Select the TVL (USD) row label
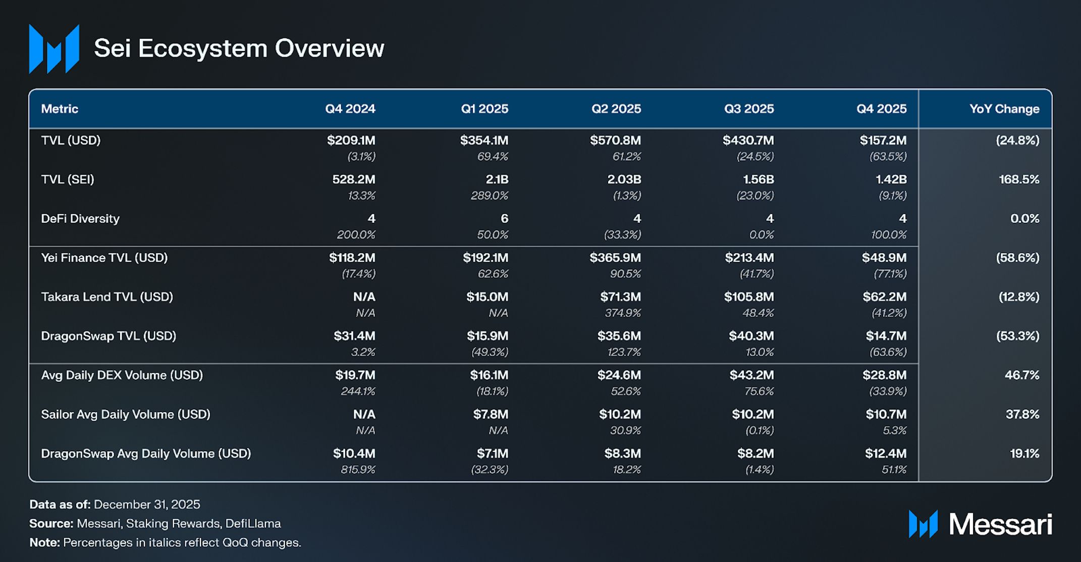Screen dimensions: 1081x562 click(x=71, y=140)
